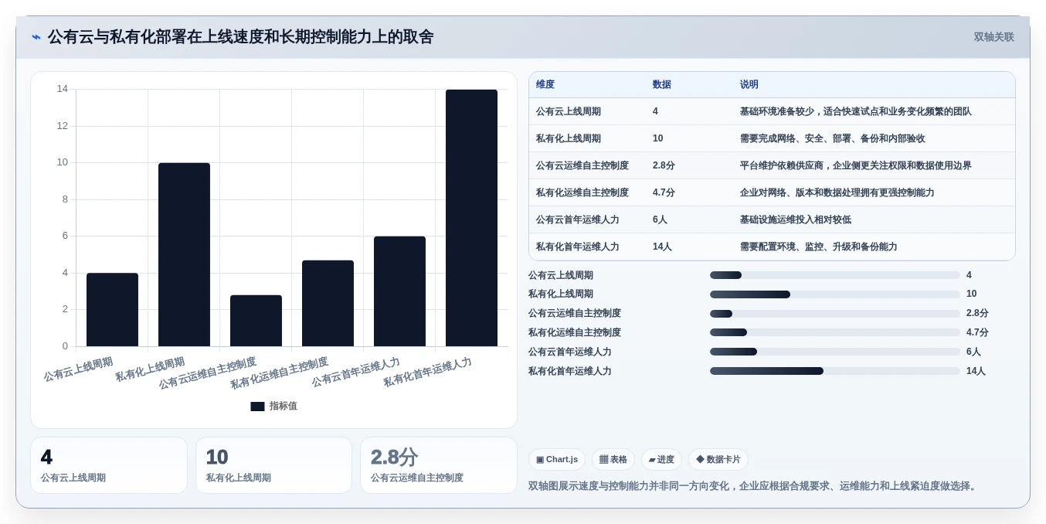Viewport: 1046px width, 524px height.
Task: Click the 公有云运维自主控制度 progress bar
Action: 835,314
